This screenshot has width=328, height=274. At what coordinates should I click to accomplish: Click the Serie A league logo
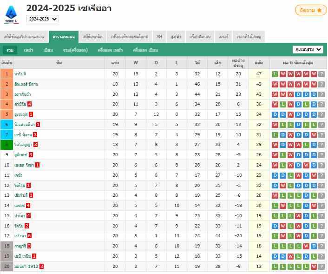click(x=11, y=14)
